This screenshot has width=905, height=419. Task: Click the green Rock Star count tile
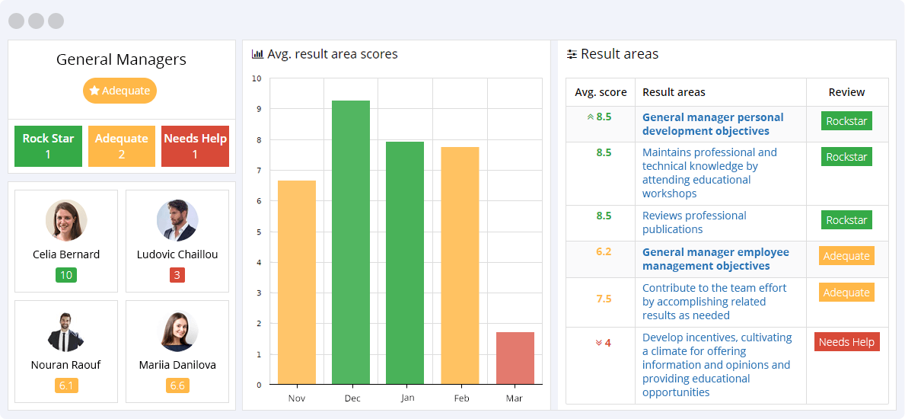[x=48, y=146]
